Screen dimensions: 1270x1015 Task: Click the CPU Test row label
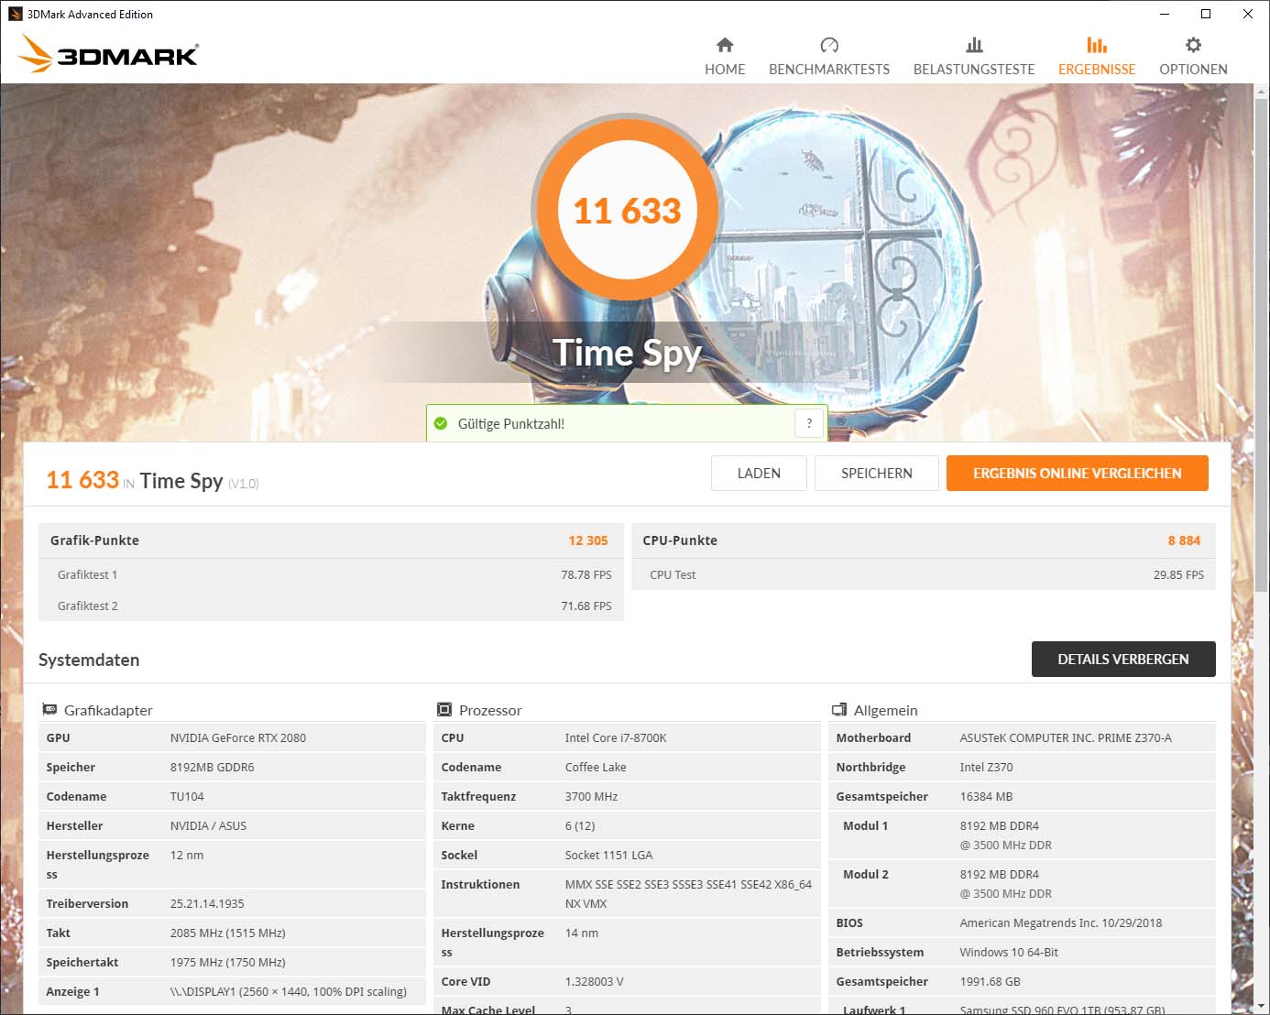[x=673, y=574]
